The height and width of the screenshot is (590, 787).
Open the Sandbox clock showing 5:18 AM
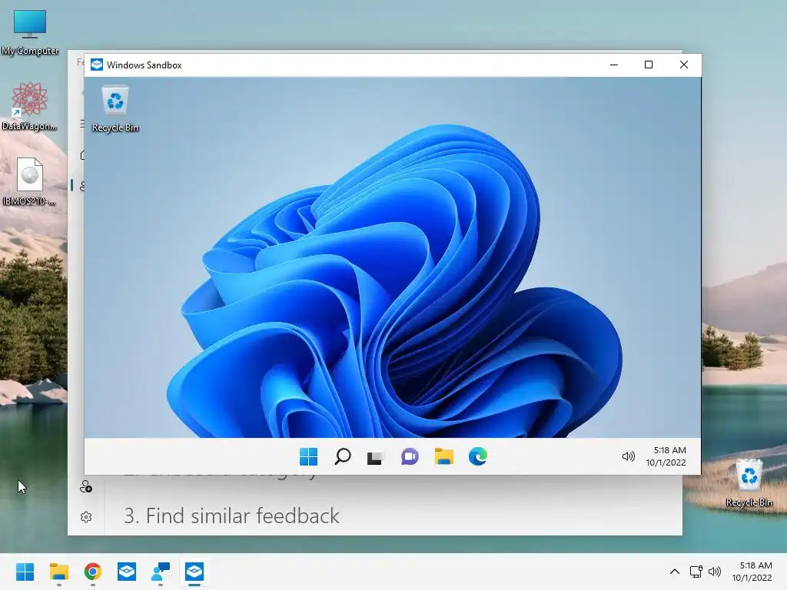[x=666, y=456]
